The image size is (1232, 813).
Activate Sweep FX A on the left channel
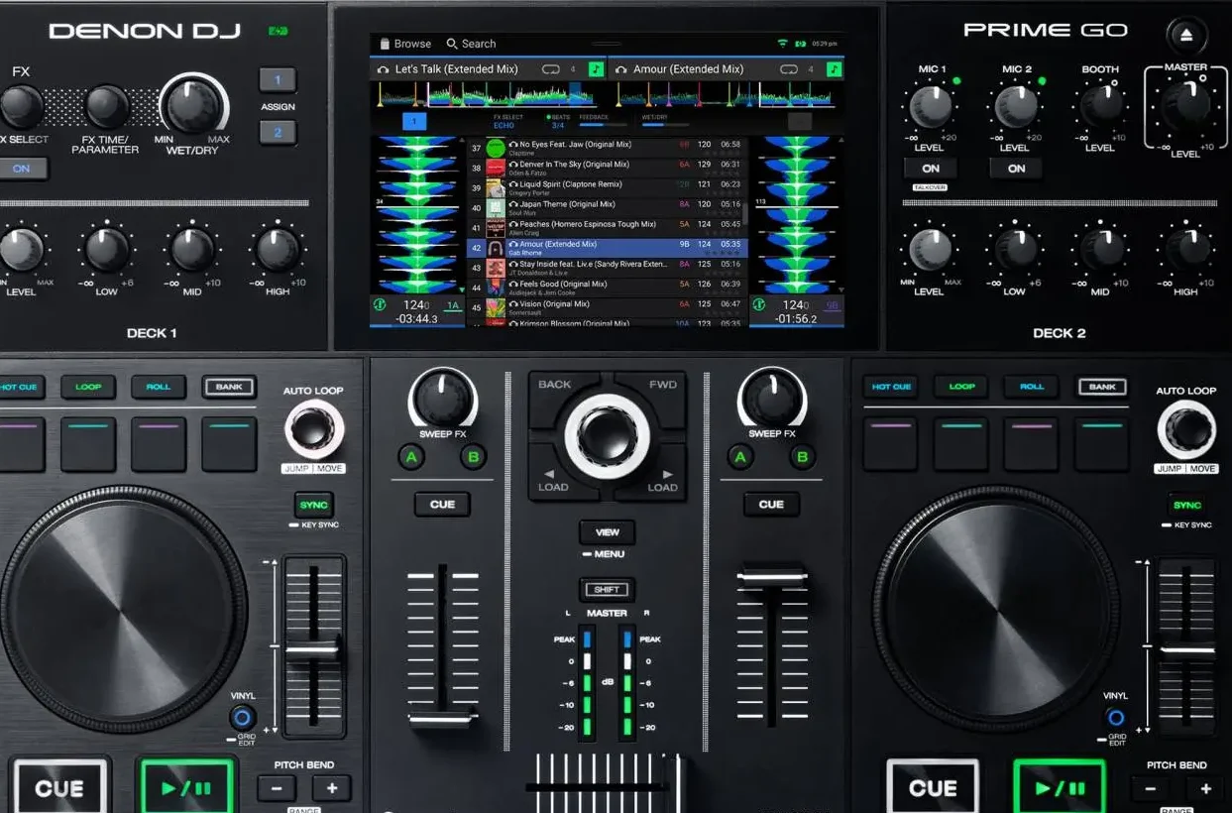click(411, 457)
